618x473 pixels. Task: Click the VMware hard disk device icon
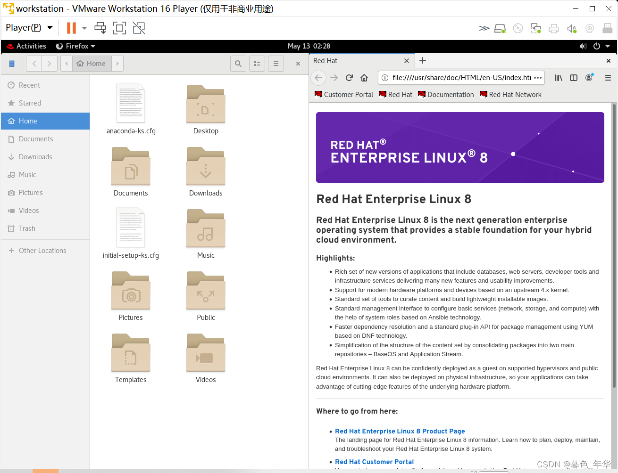tap(500, 28)
